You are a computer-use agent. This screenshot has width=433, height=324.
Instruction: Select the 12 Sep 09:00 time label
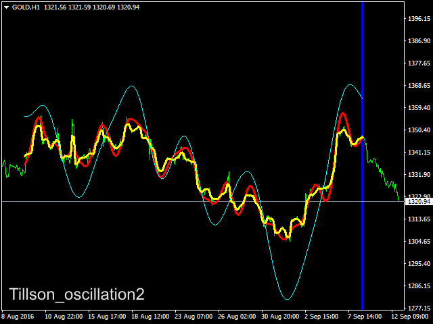click(410, 317)
